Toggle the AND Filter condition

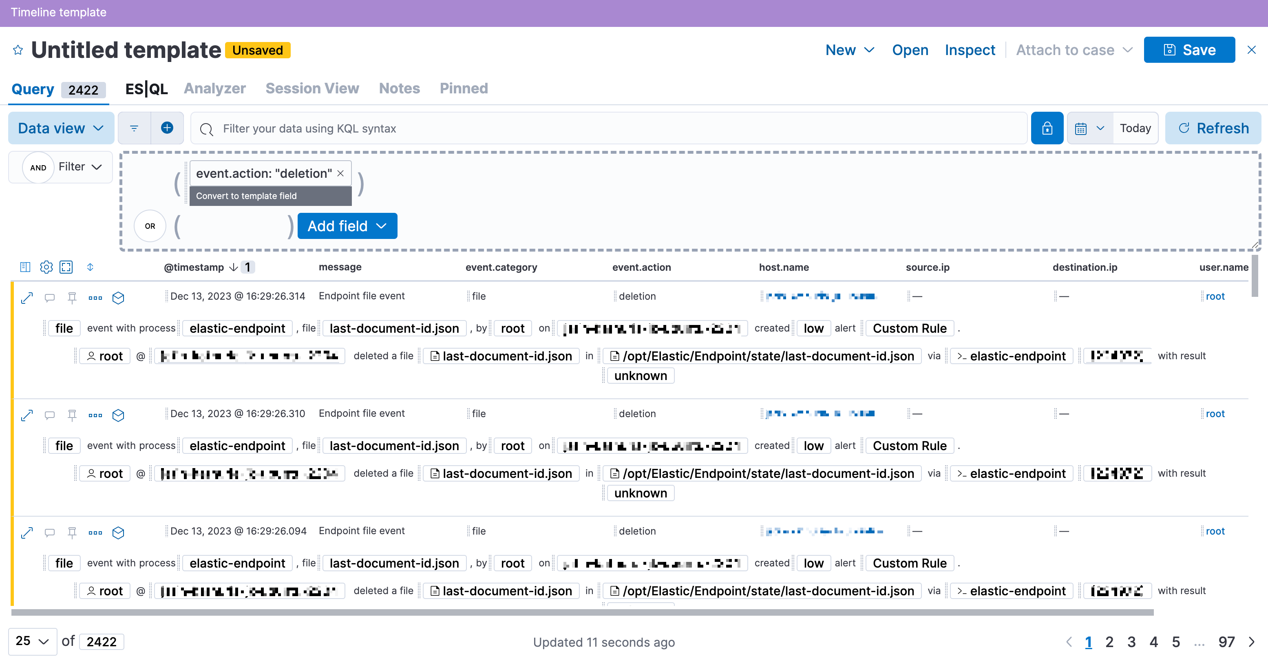click(x=39, y=167)
